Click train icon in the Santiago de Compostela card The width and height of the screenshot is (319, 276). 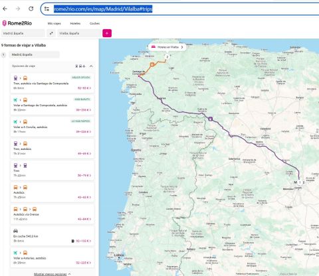click(15, 78)
